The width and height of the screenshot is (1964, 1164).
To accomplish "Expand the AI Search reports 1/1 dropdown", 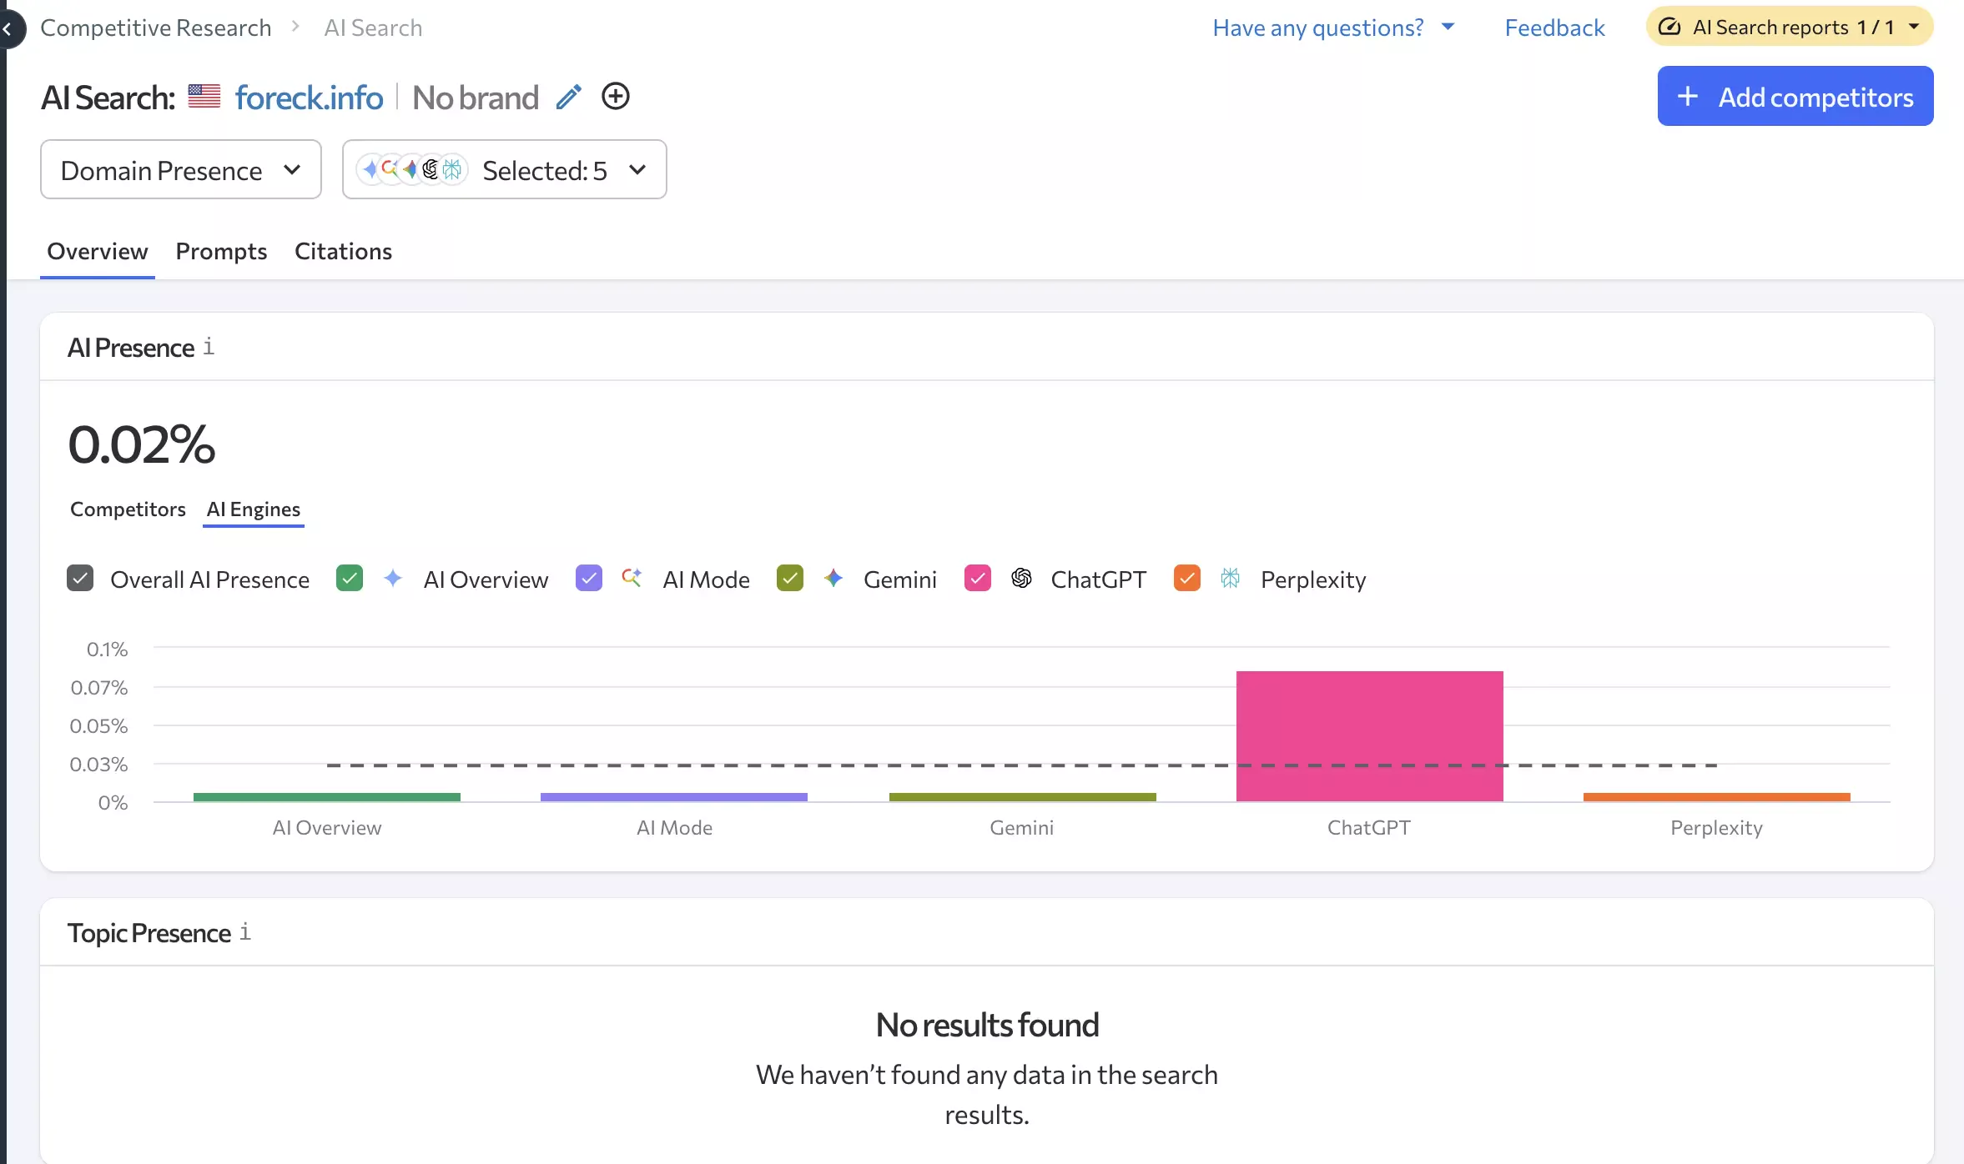I will pyautogui.click(x=1790, y=28).
